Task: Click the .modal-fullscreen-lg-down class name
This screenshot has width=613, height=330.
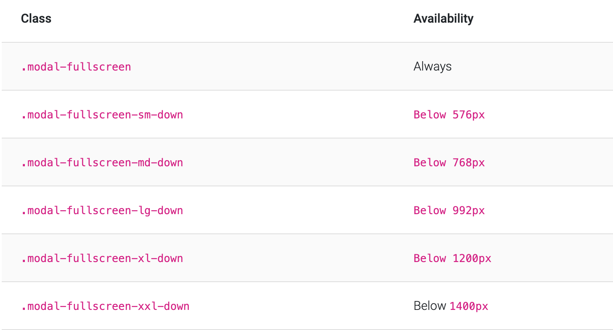Action: coord(102,210)
